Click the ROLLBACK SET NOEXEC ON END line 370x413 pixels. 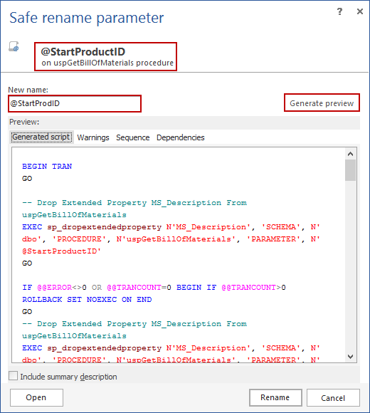(87, 300)
